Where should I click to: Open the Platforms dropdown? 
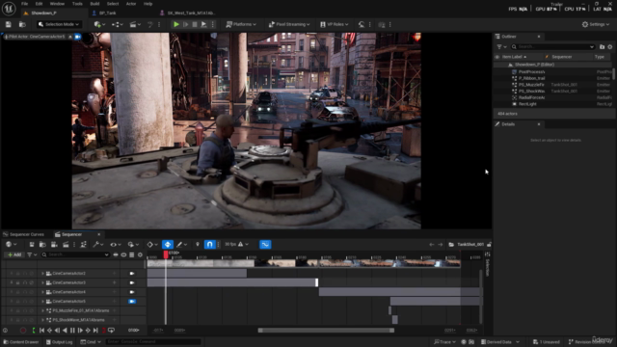241,24
